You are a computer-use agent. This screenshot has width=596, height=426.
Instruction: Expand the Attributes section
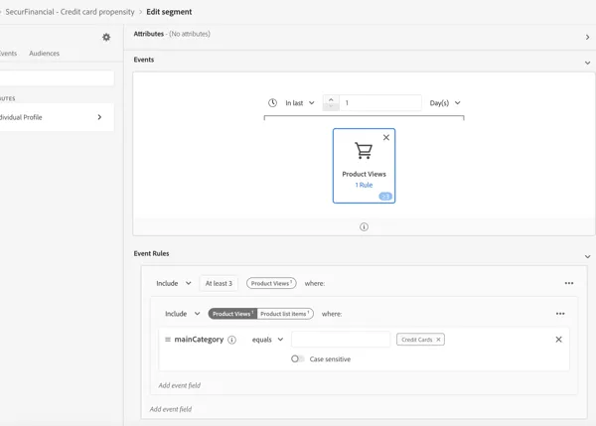point(588,37)
